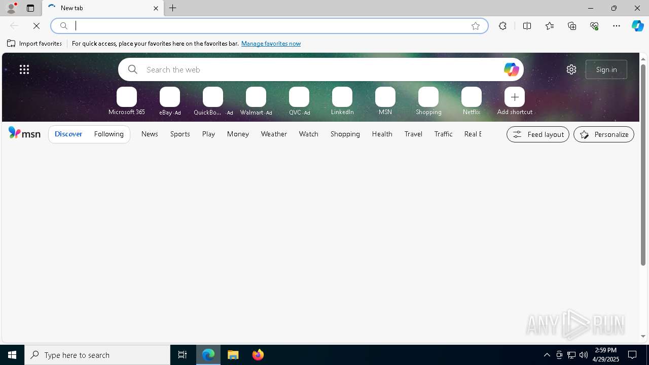Viewport: 649px width, 365px height.
Task: Click the msn logo
Action: (x=24, y=133)
